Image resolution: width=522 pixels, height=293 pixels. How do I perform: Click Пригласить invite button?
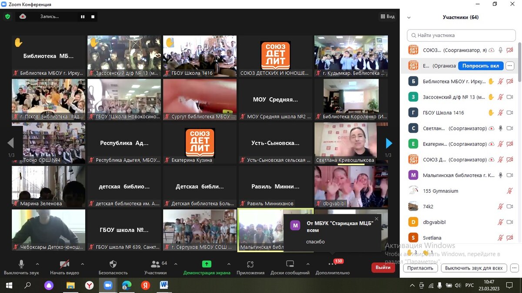tap(420, 268)
